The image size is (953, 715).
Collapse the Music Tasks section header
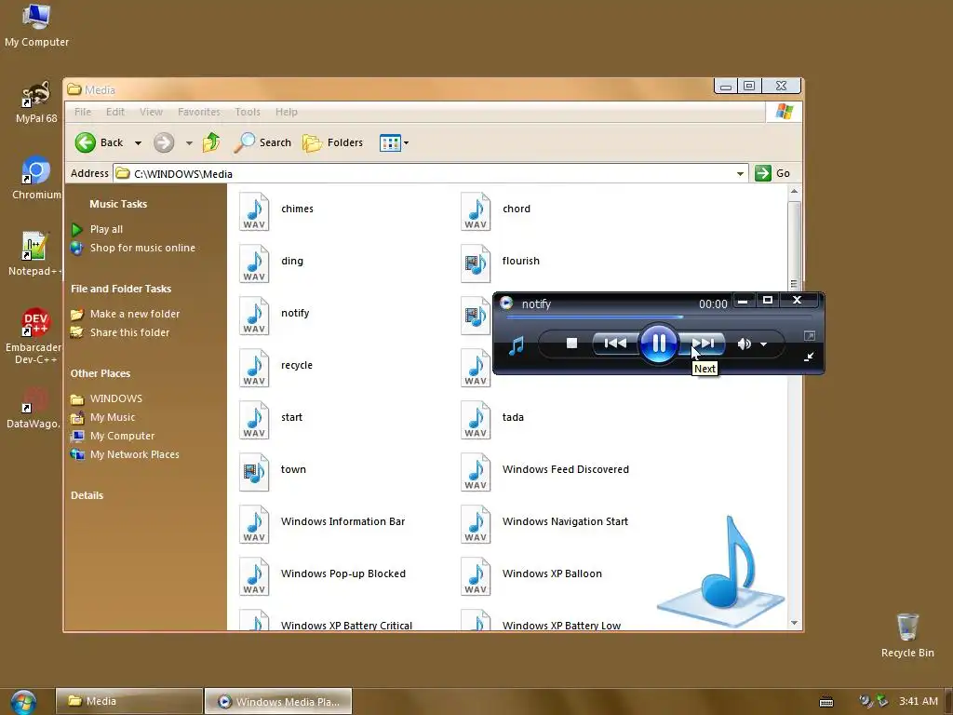tap(118, 204)
